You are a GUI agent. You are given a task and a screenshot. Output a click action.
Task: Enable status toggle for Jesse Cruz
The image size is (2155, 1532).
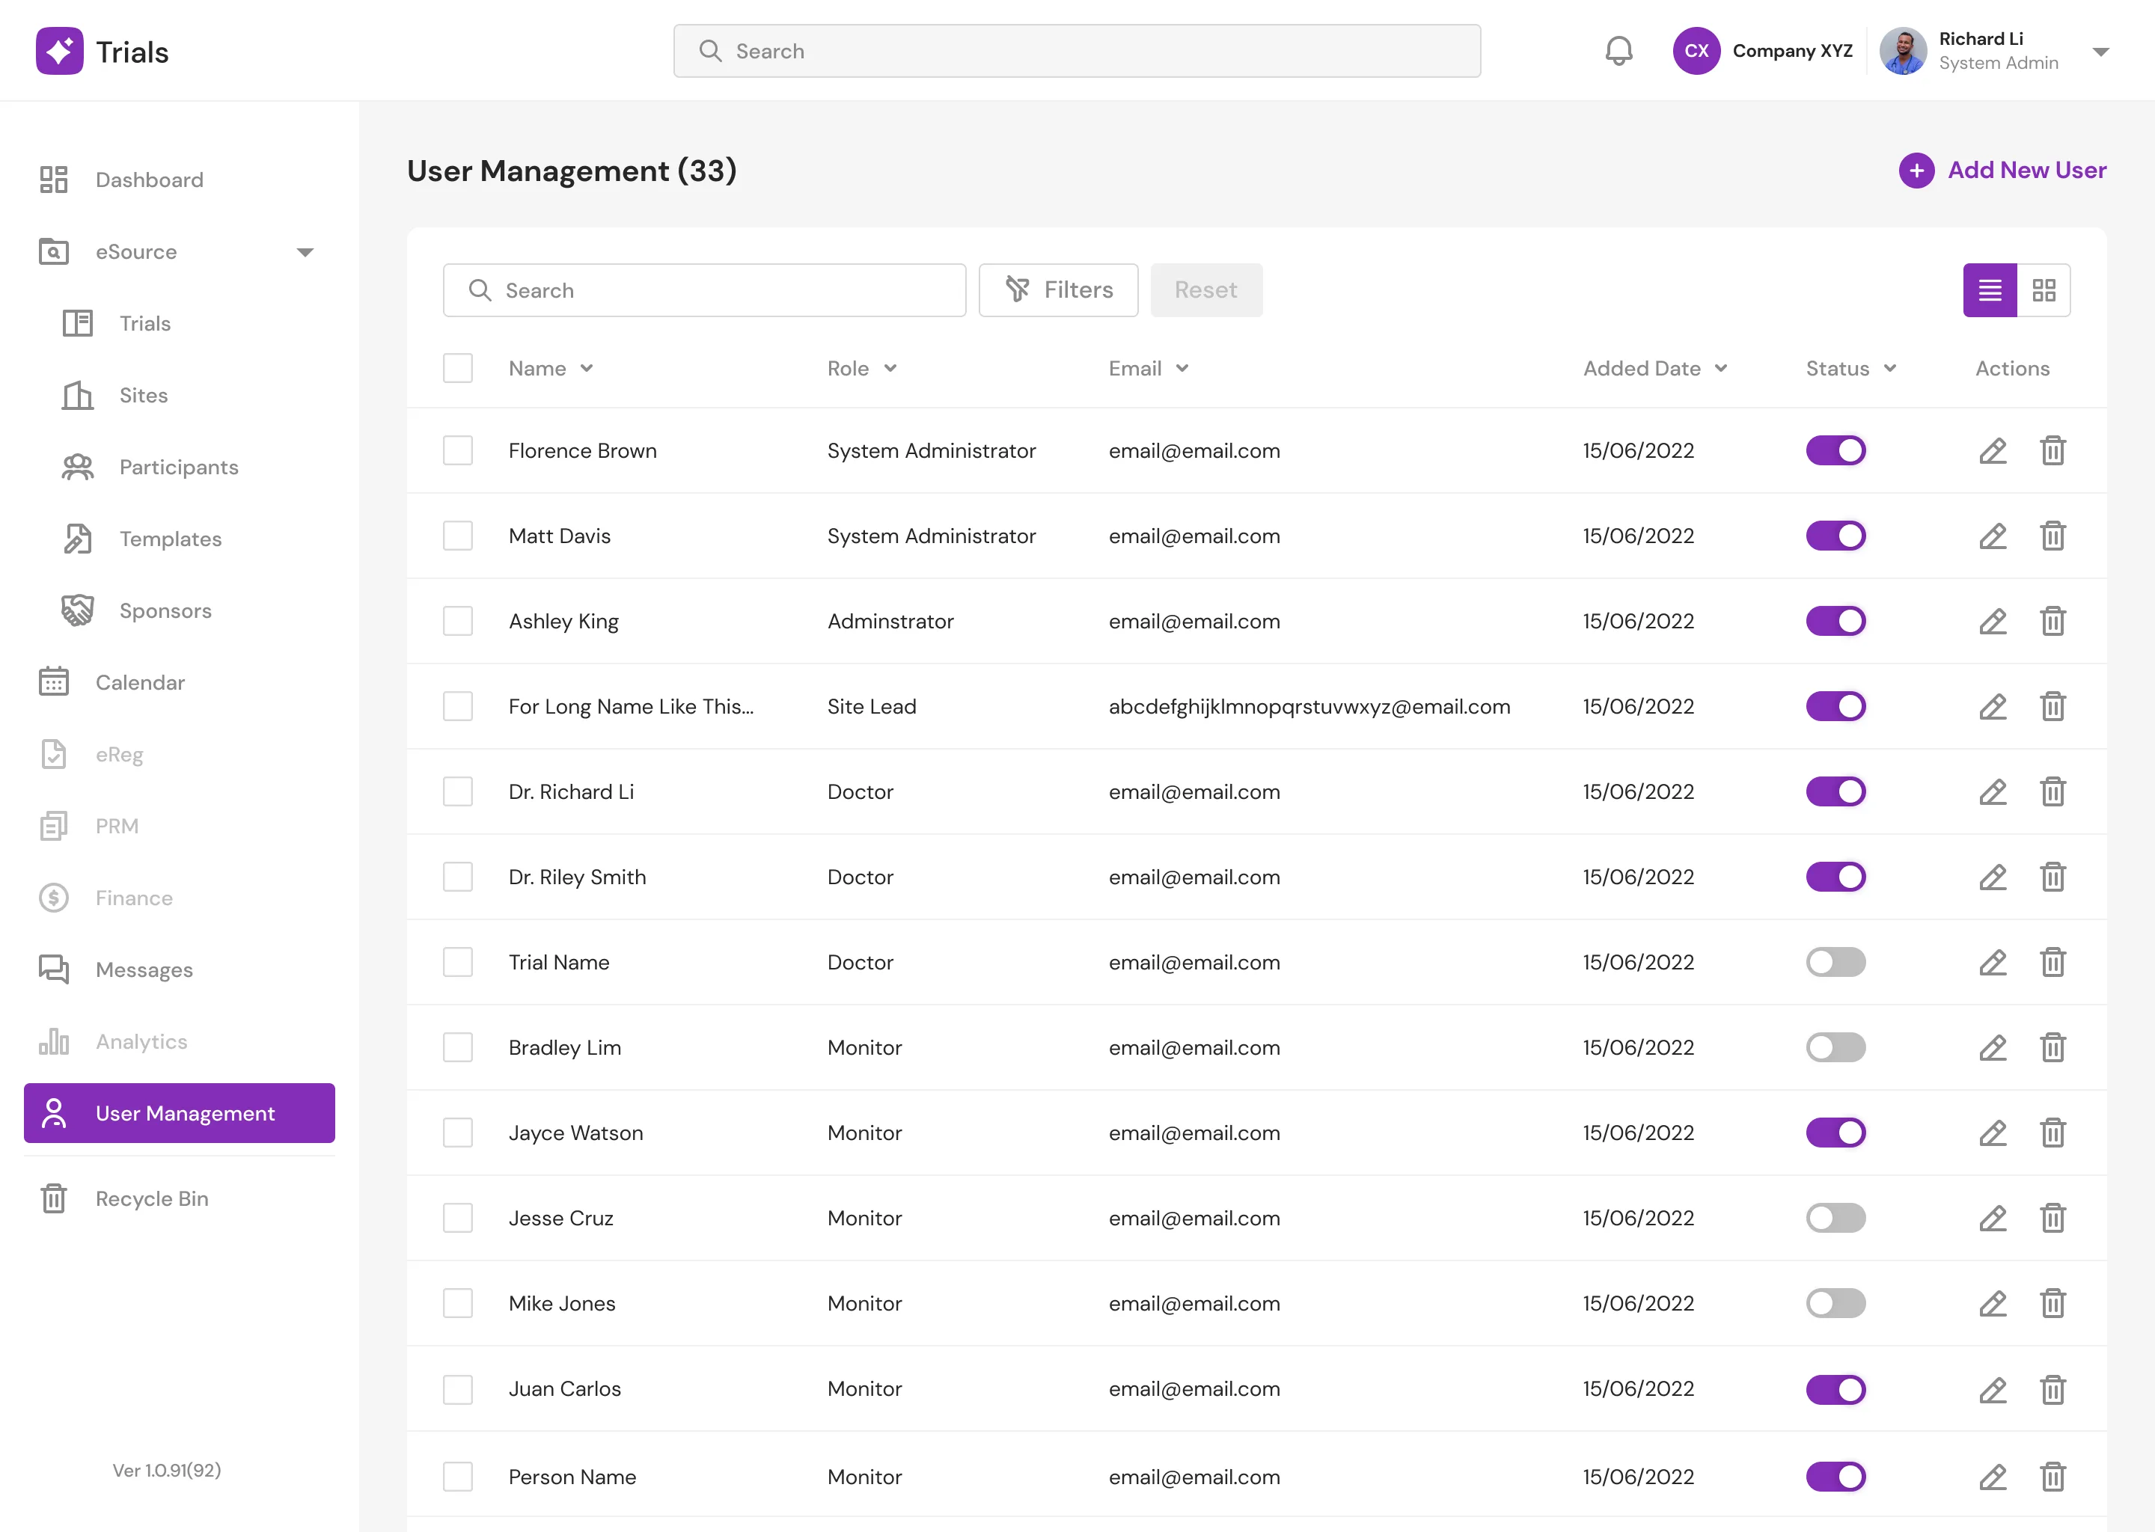tap(1835, 1218)
